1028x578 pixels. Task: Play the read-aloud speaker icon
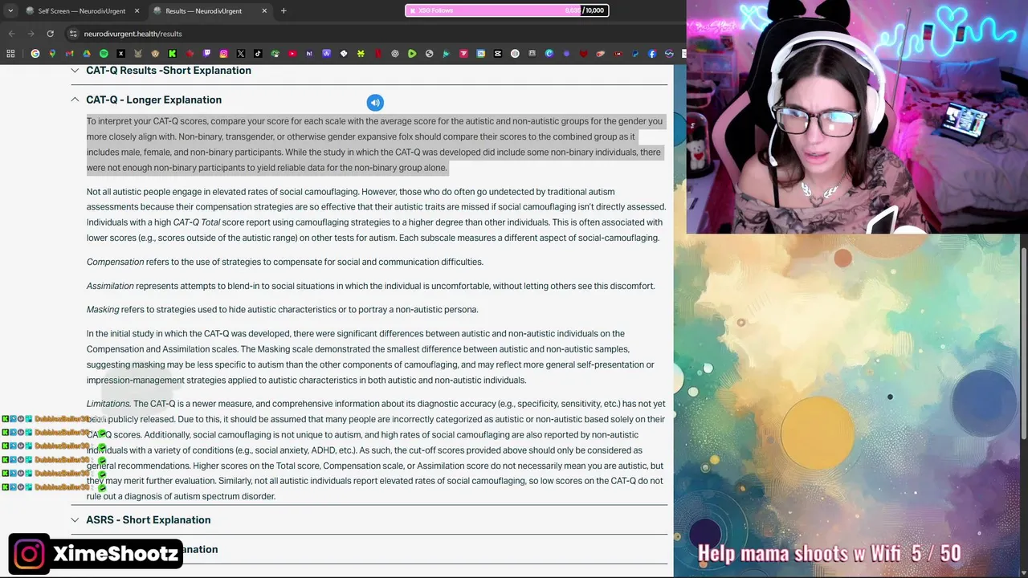pyautogui.click(x=375, y=102)
